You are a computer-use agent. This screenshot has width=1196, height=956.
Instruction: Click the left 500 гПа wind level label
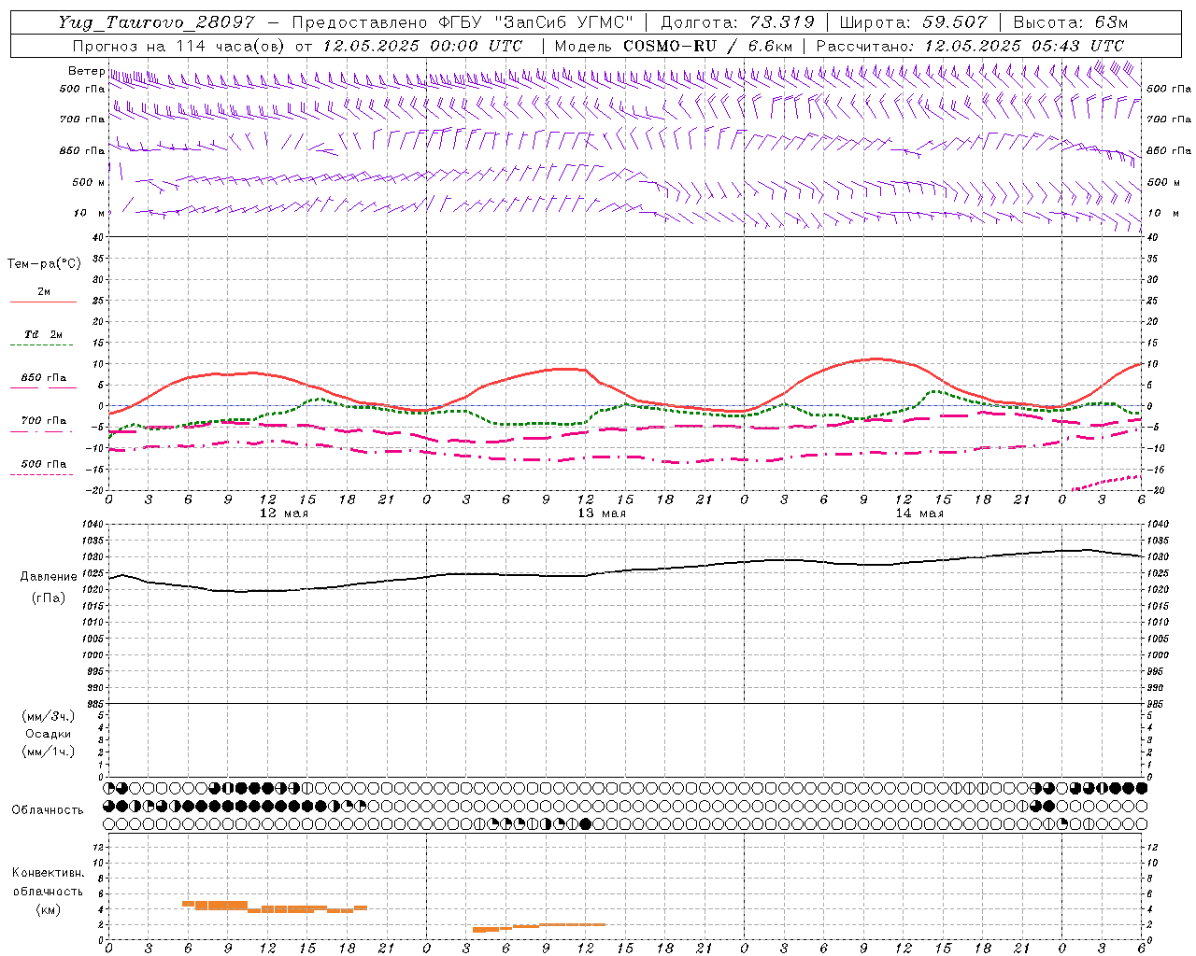pos(82,89)
